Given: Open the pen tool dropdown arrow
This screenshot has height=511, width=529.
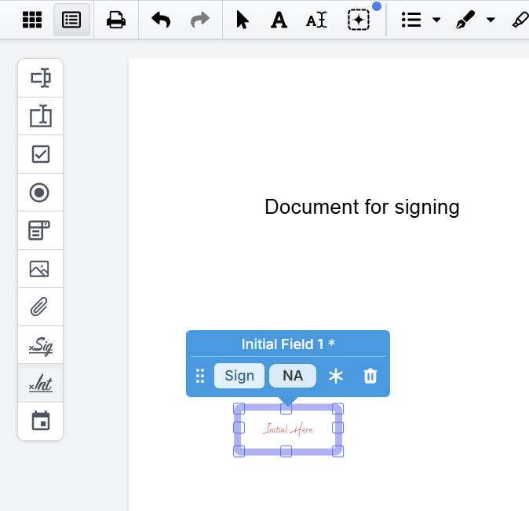Looking at the screenshot, I should coord(491,20).
